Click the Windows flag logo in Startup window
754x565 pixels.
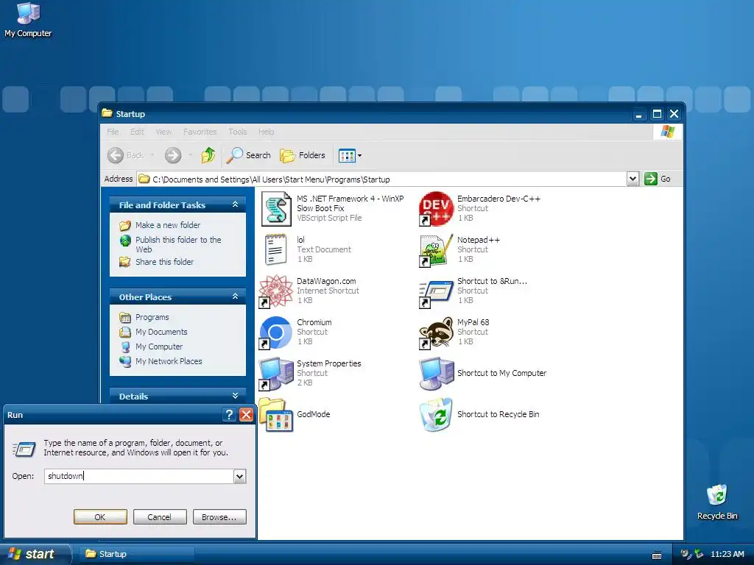[x=667, y=132]
